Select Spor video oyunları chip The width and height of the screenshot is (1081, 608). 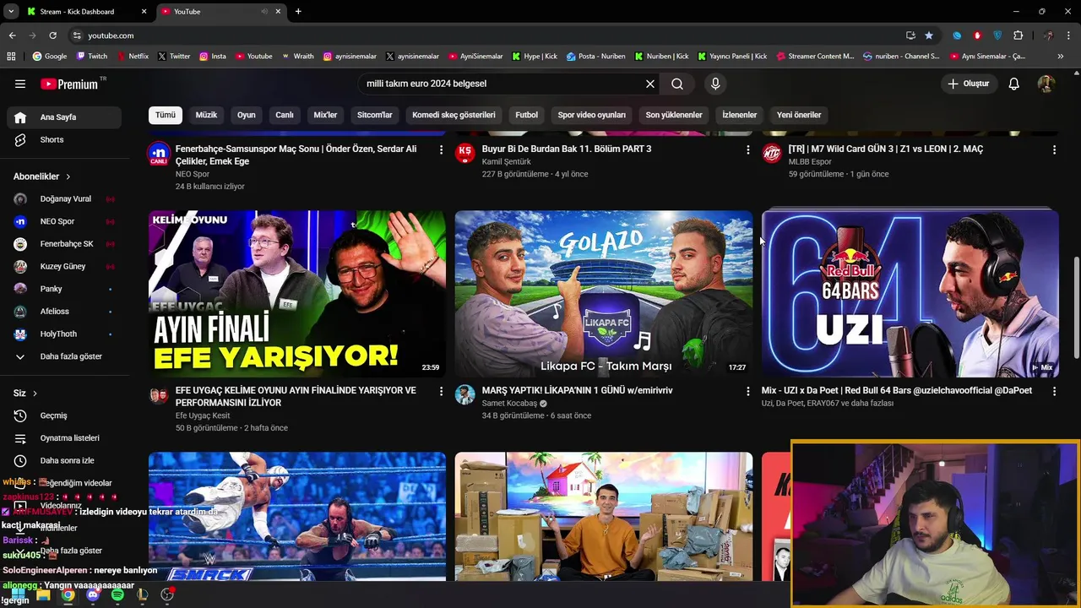coord(592,115)
